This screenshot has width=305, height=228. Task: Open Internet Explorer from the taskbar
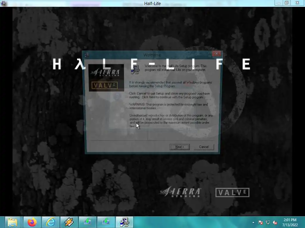51,222
